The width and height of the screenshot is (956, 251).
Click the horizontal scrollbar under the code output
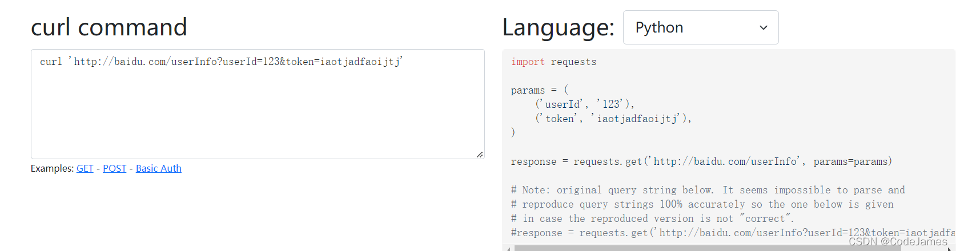pos(708,248)
